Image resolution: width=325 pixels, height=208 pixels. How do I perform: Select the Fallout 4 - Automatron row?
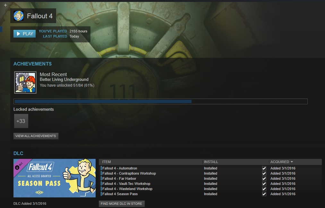click(211, 168)
